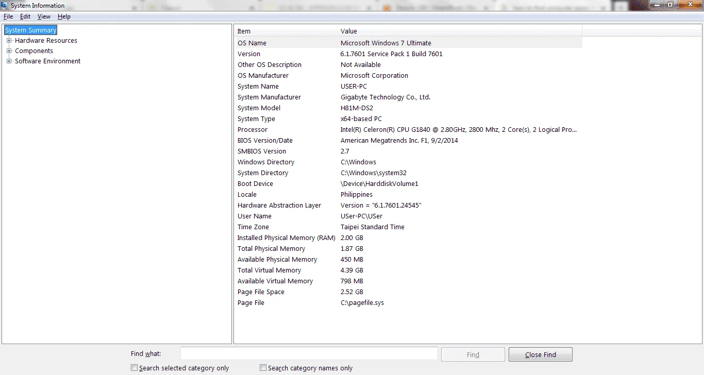The image size is (704, 375).
Task: Select the OS Manufacturer row
Action: pos(409,76)
